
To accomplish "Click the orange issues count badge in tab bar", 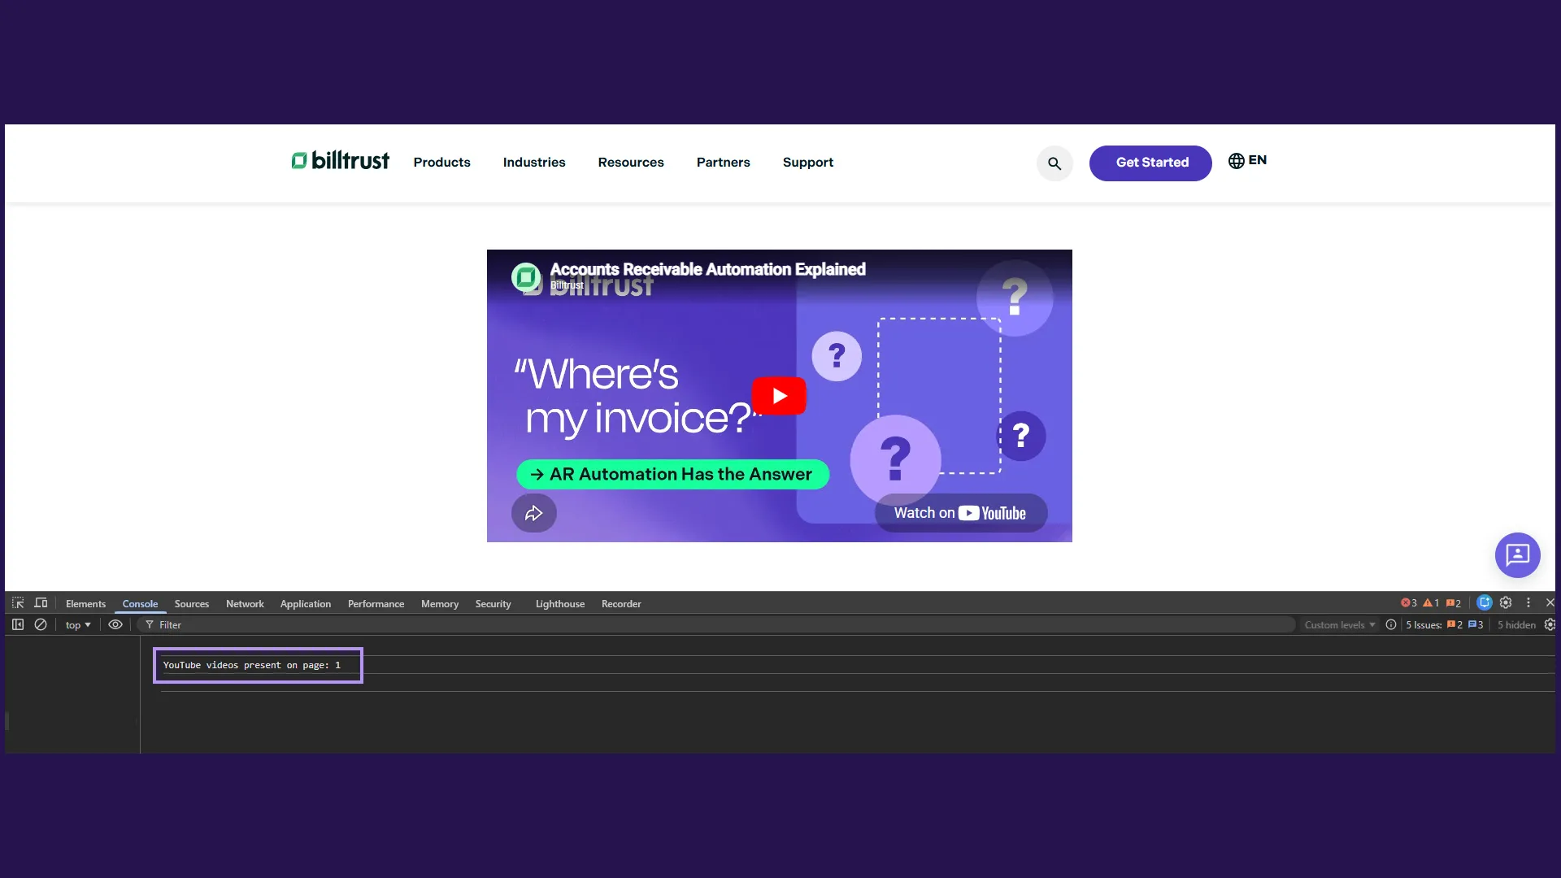I will coord(1454,603).
